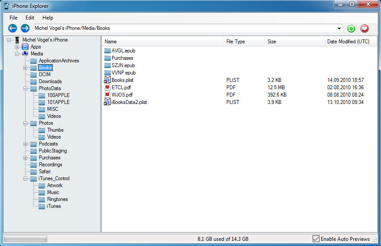
Task: Click the Books.plist size value 3.2 KB
Action: tap(274, 80)
